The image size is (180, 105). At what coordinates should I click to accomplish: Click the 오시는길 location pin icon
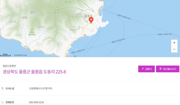coord(2,88)
